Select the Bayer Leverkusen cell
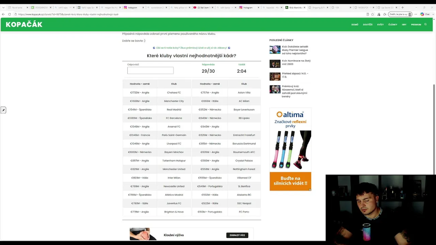 coord(244,110)
